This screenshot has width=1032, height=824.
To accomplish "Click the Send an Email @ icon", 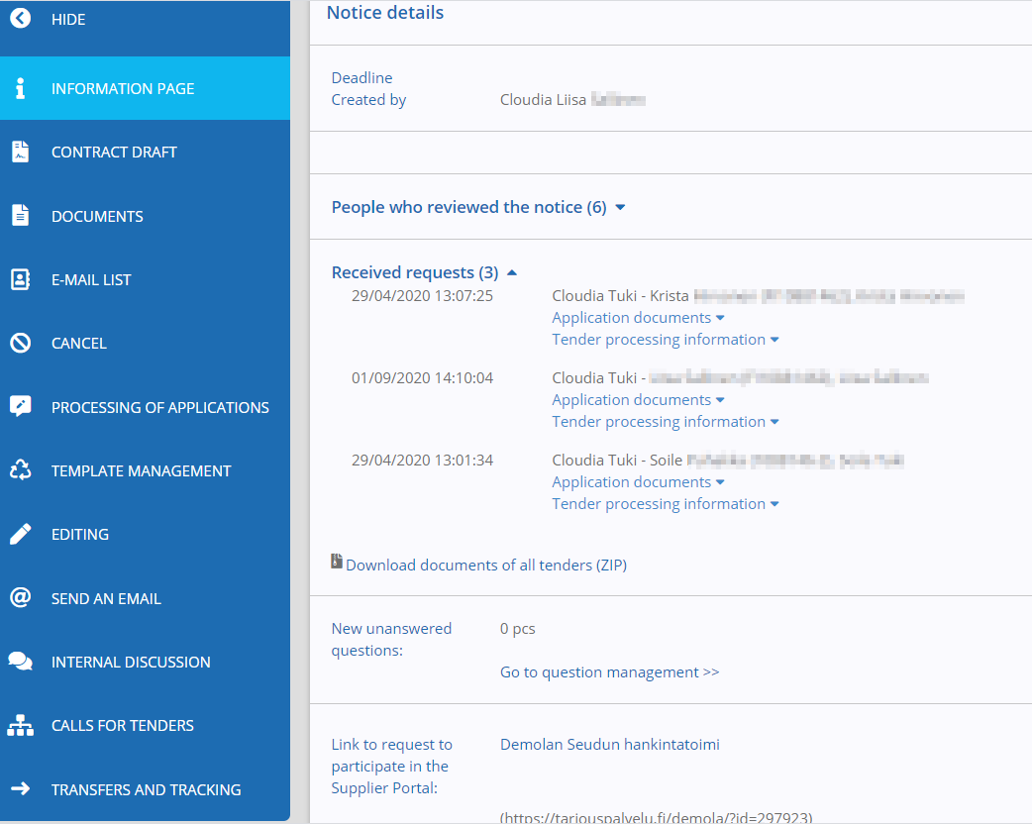I will (x=21, y=597).
